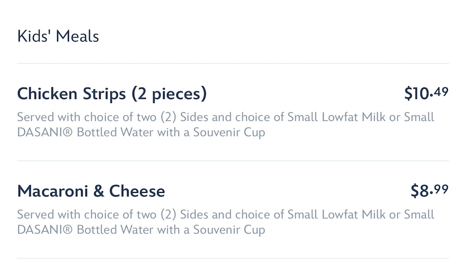
Task: Select the word "Chicken" in the first item title
Action: (x=47, y=94)
